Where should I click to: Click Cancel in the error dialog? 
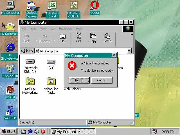point(102,80)
